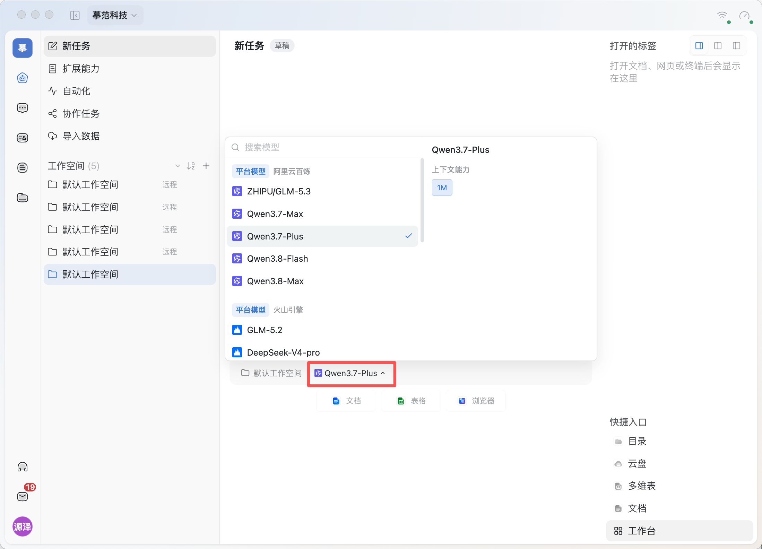The height and width of the screenshot is (549, 762).
Task: Switch to the third left-panel layout toggle
Action: coord(737,46)
